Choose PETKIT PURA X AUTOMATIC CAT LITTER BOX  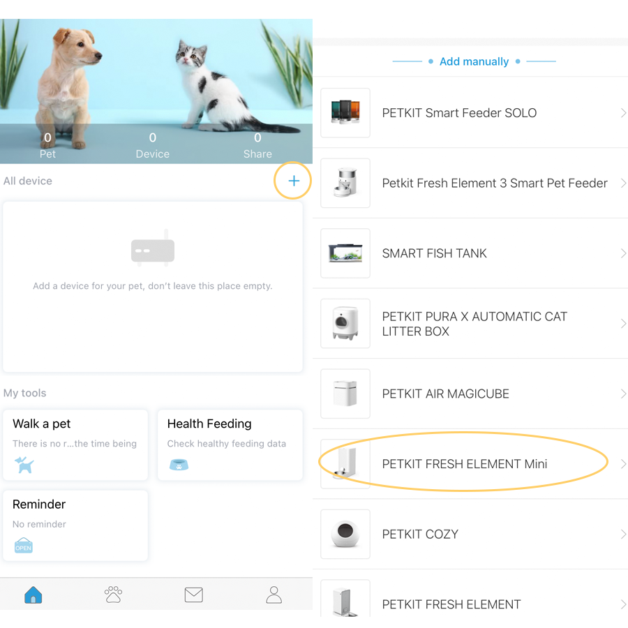point(470,324)
